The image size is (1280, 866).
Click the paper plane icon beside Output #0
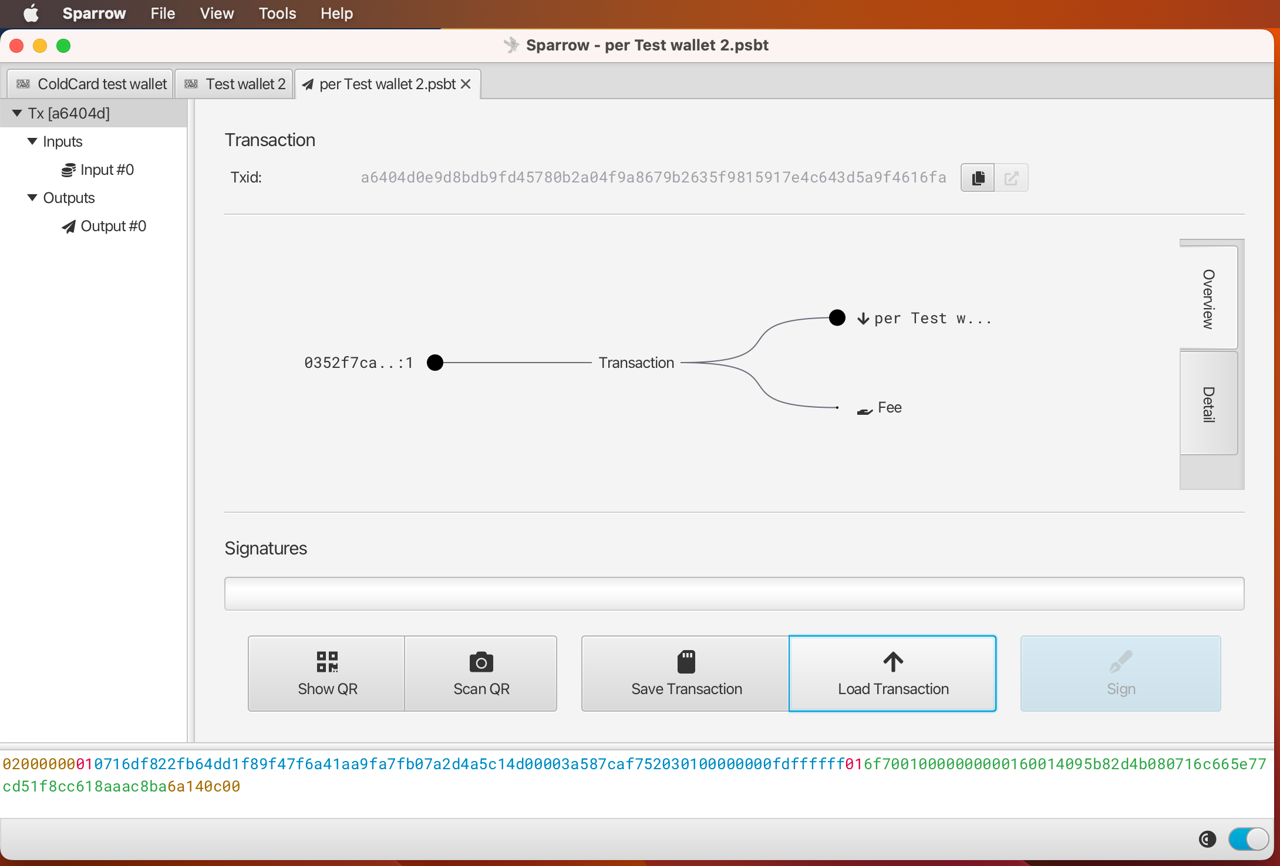coord(69,226)
